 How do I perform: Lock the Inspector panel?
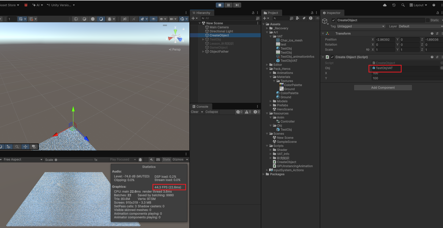(x=437, y=13)
